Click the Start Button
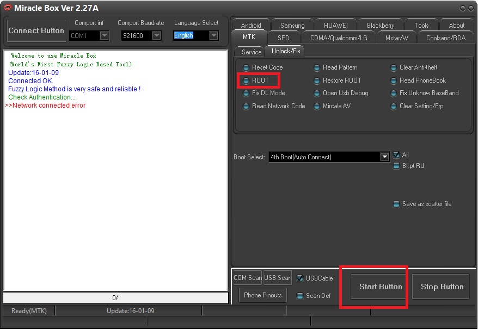Viewport: 478px width, 330px height. (x=381, y=287)
